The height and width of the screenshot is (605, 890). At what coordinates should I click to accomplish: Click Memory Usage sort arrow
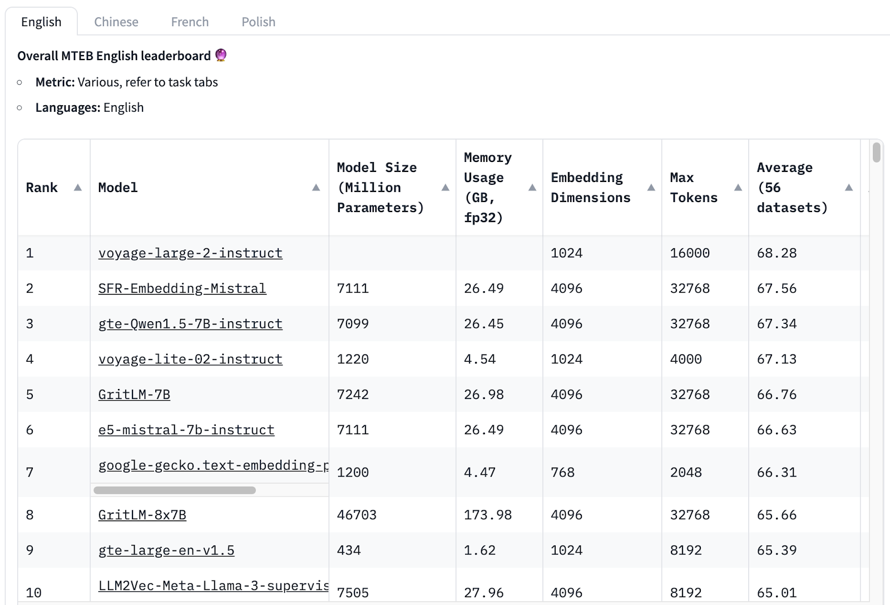tap(532, 188)
